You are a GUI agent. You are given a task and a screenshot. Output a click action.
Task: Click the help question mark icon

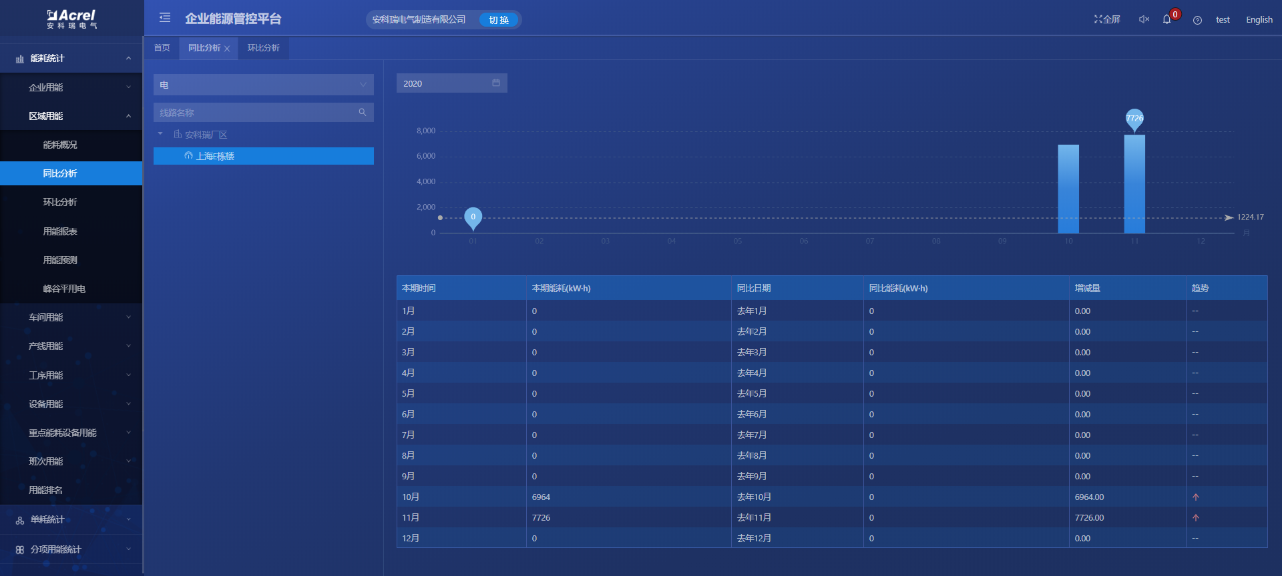[1197, 20]
